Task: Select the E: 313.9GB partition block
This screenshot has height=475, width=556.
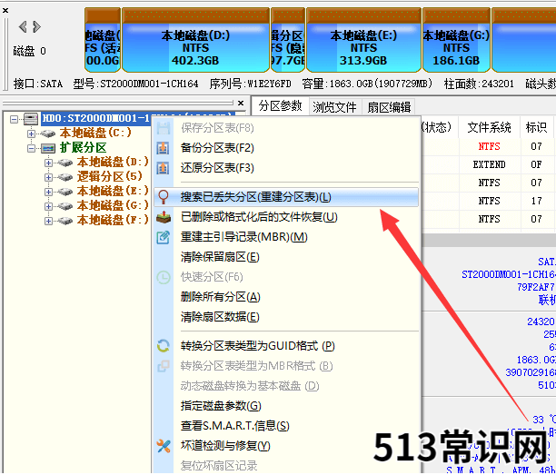Action: coord(363,40)
